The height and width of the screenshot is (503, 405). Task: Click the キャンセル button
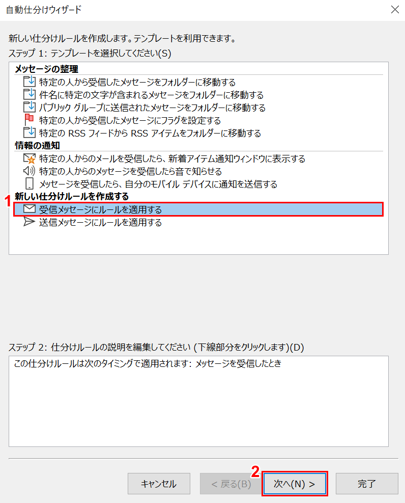(159, 484)
